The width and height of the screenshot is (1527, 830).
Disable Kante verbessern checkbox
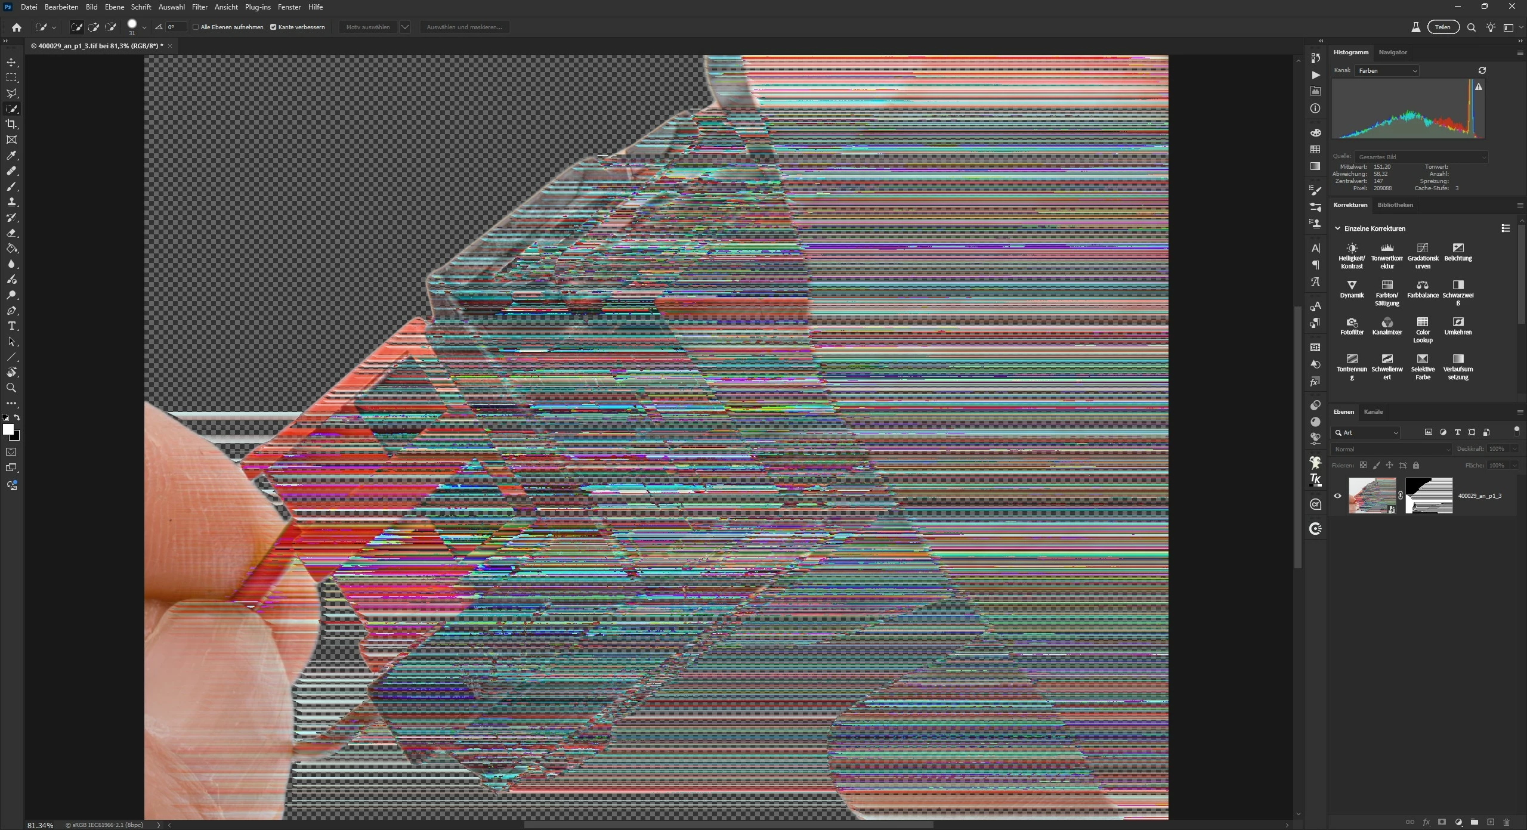pos(273,27)
